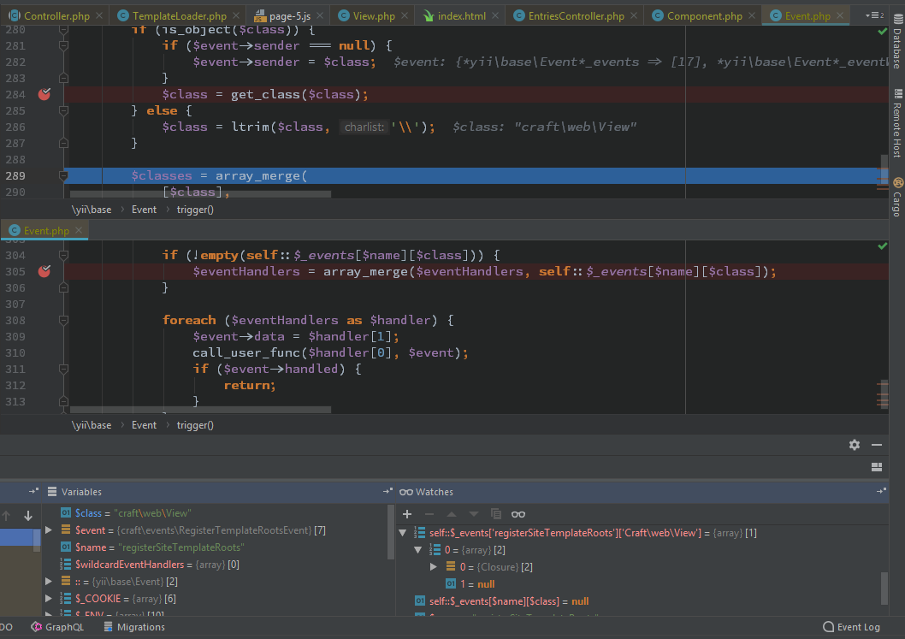905x639 pixels.
Task: Collapse code fold at line 281
Action: coord(63,45)
